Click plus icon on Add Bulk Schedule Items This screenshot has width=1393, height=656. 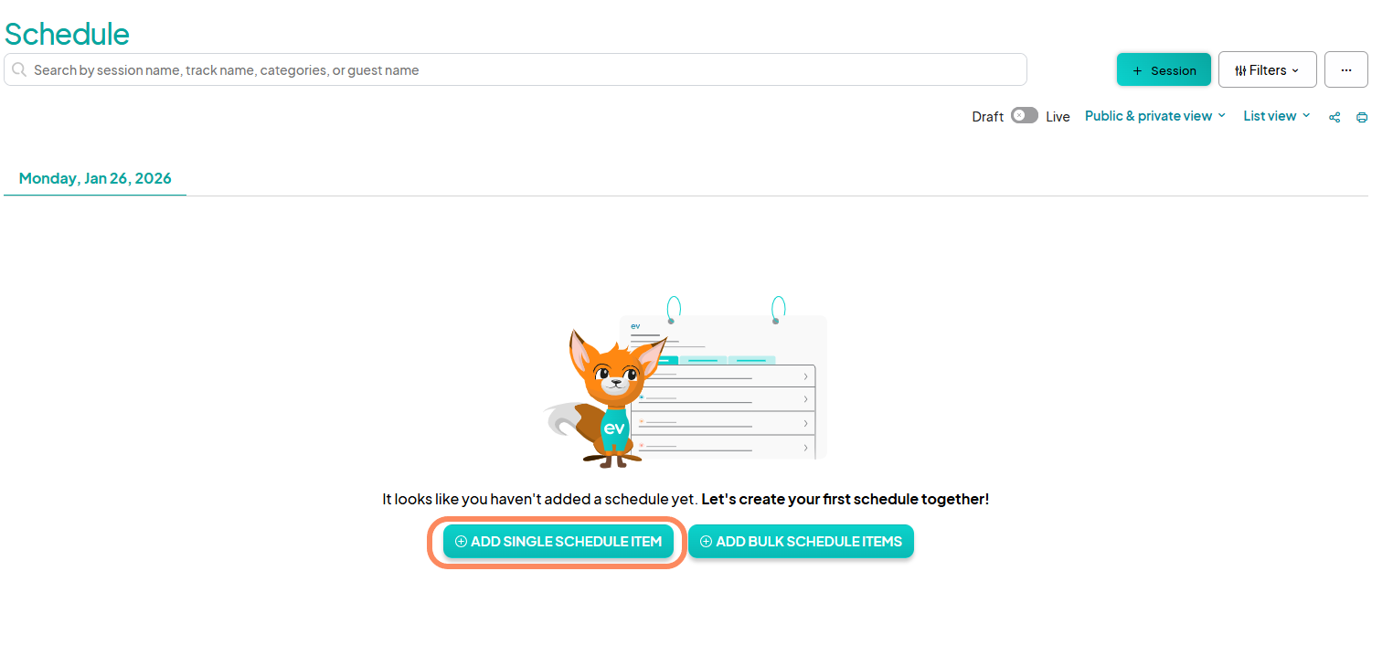[706, 542]
